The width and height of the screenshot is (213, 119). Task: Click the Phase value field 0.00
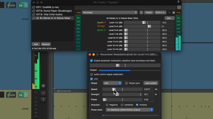(x=149, y=99)
